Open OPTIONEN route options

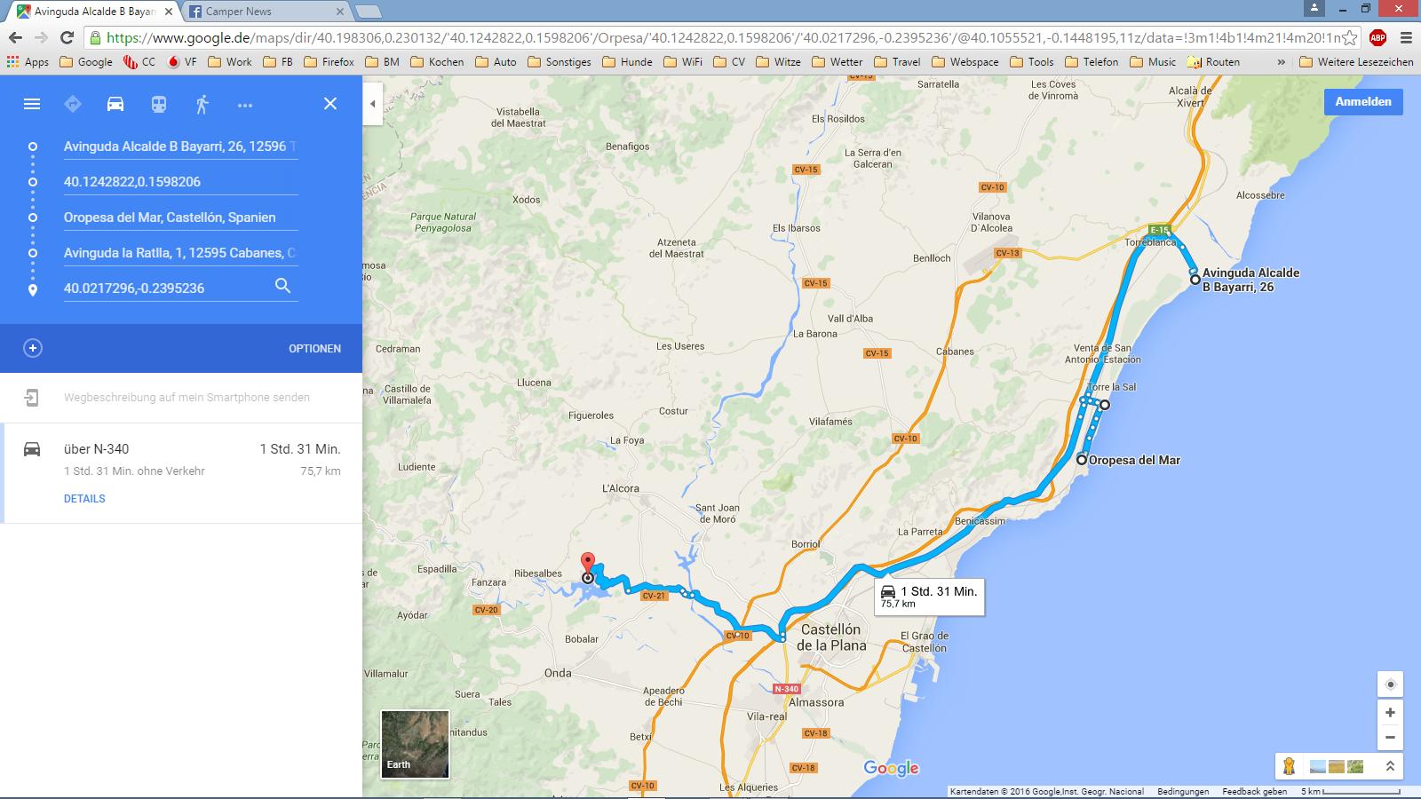pos(314,349)
